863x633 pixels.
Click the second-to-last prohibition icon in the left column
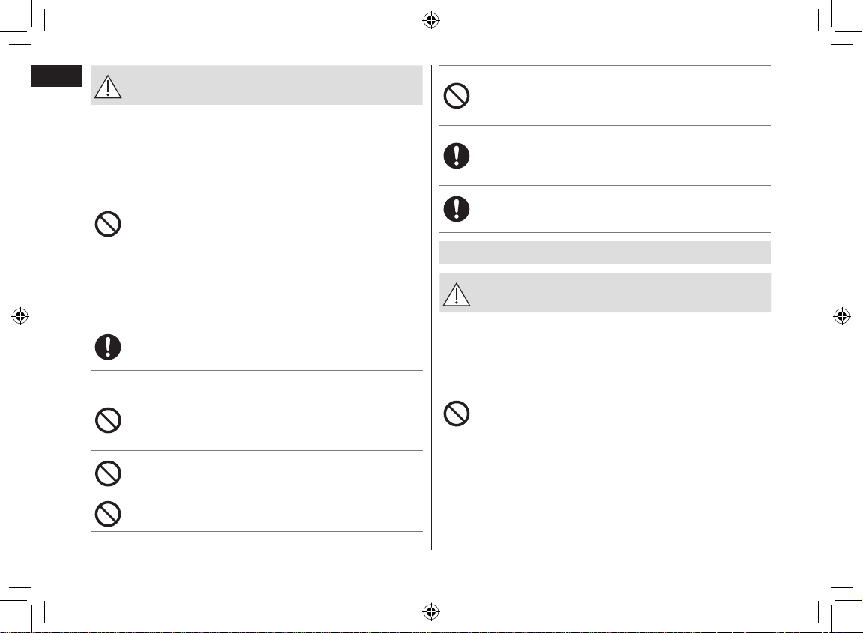(108, 473)
